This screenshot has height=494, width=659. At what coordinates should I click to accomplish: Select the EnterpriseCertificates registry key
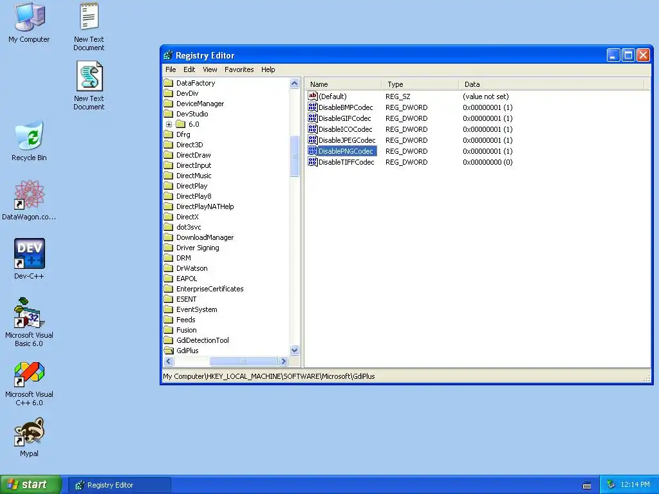pyautogui.click(x=210, y=289)
